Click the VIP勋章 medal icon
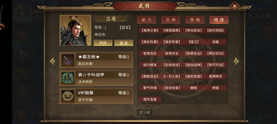Image resolution: width=277 pixels, height=124 pixels. [x=68, y=96]
